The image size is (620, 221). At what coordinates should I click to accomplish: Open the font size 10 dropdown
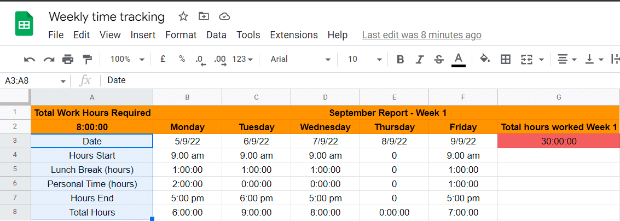pos(364,59)
